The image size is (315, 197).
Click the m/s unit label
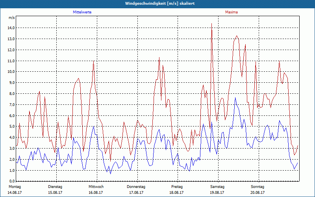12,18
